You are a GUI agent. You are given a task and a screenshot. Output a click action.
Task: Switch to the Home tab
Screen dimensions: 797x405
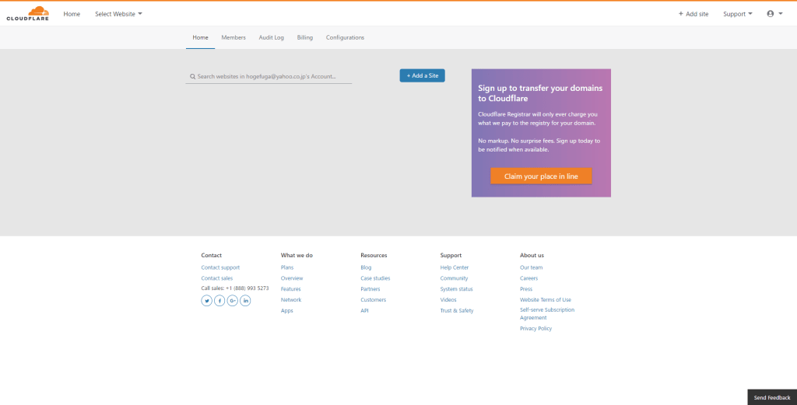point(200,37)
